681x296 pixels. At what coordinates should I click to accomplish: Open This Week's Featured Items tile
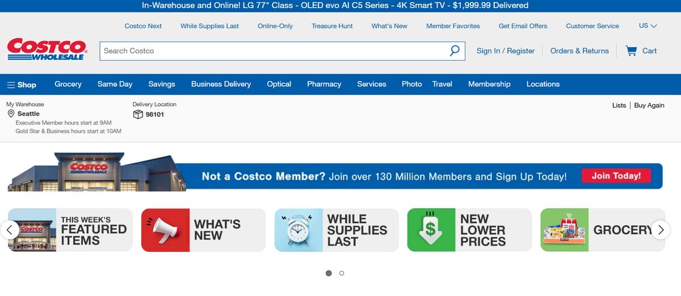click(x=70, y=230)
